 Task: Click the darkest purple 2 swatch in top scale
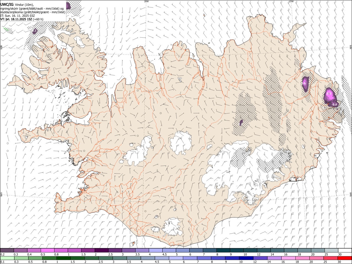coord(101,251)
